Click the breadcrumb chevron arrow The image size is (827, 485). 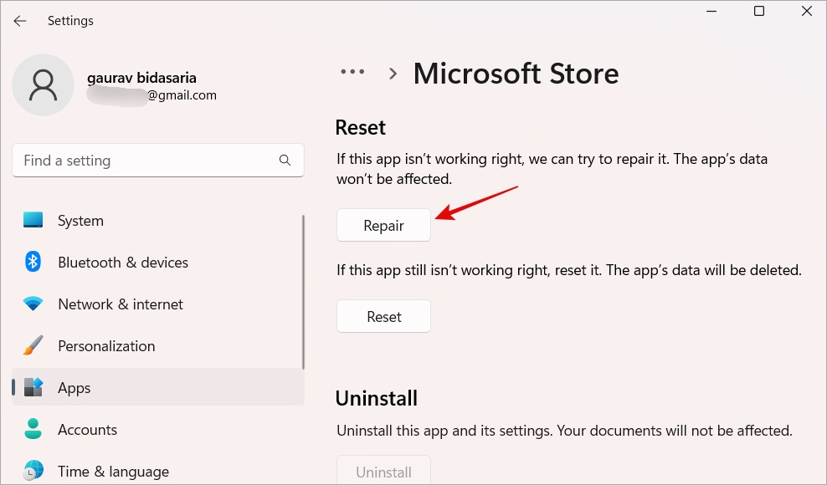point(393,74)
